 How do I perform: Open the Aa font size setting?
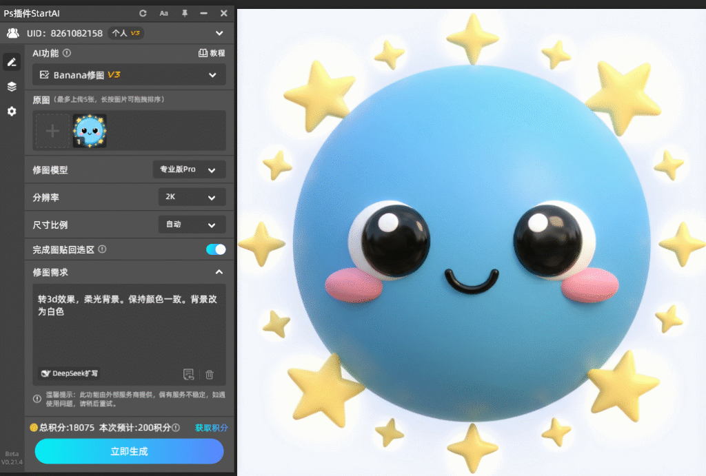(163, 13)
